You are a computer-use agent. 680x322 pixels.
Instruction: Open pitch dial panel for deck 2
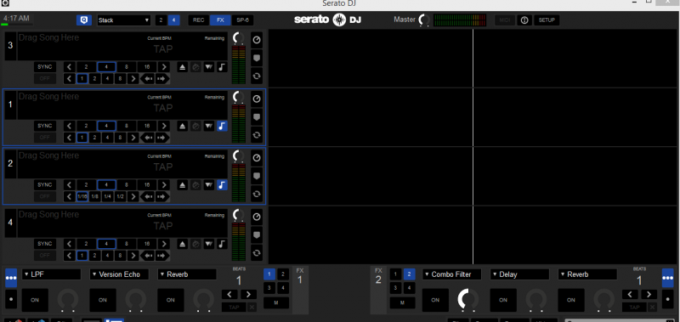click(257, 158)
